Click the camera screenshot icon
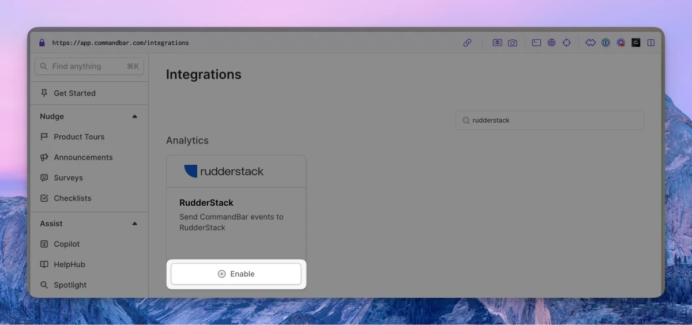The height and width of the screenshot is (325, 692). point(512,43)
